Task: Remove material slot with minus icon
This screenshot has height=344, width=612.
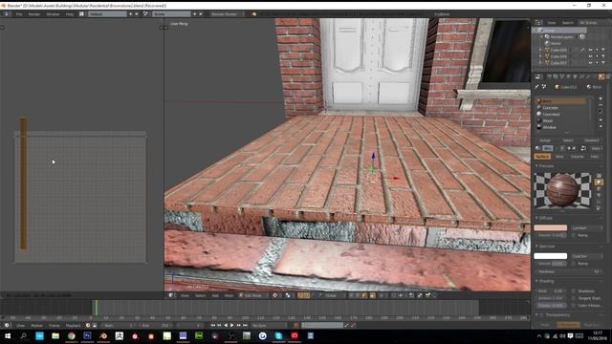Action: [x=601, y=105]
